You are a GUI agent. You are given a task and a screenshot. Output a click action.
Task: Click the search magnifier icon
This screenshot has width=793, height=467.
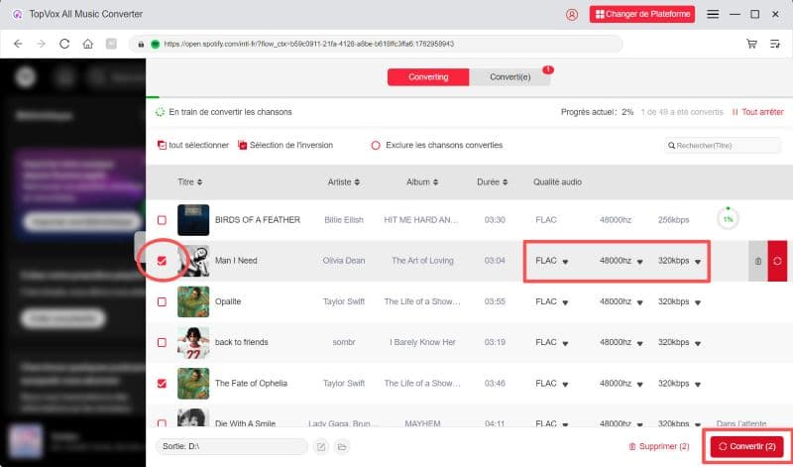click(672, 146)
